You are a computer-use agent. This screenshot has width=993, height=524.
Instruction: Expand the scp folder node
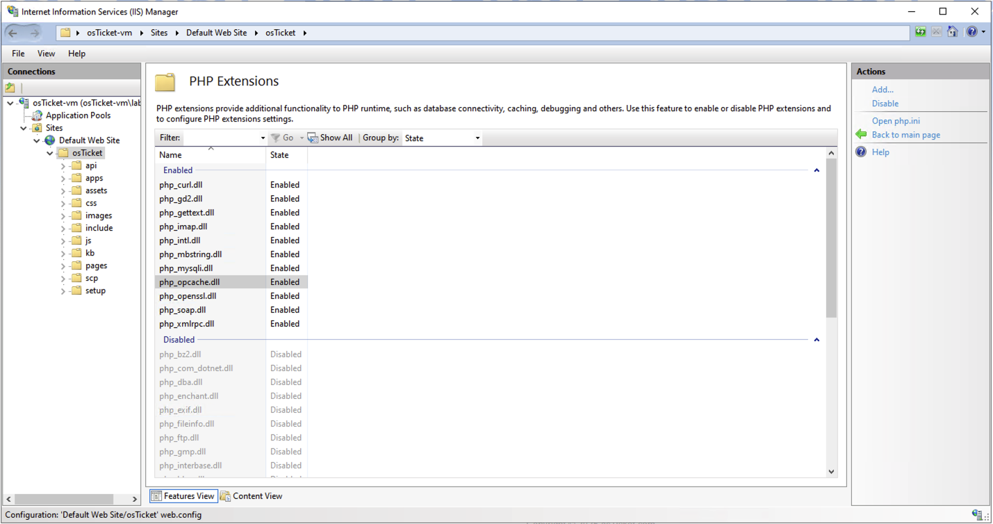coord(63,278)
